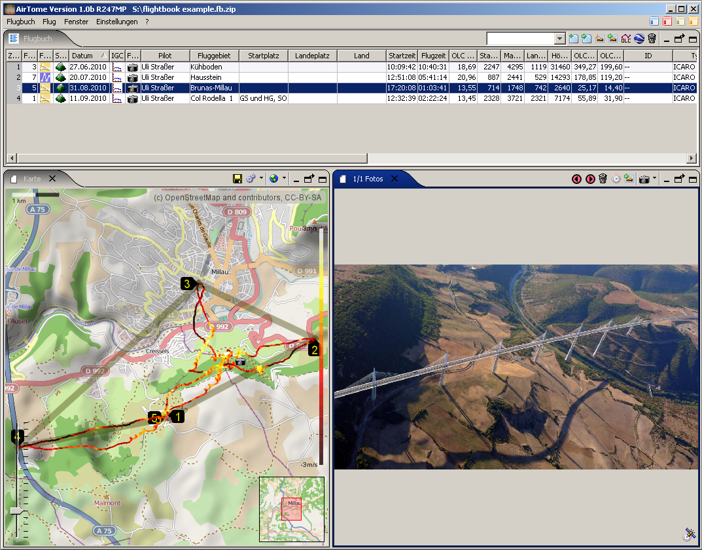Screen dimensions: 702x550
Task: Click waypoint marker 3 on the map
Action: [188, 284]
